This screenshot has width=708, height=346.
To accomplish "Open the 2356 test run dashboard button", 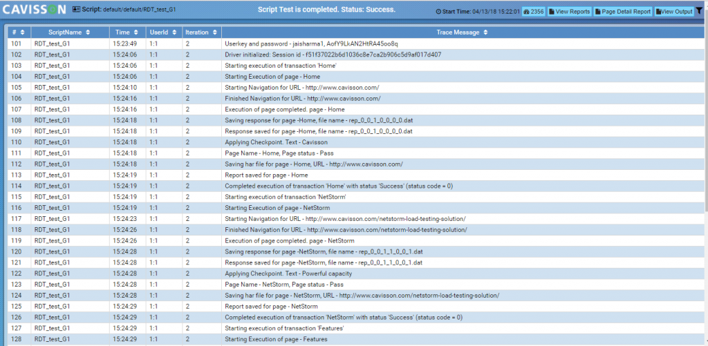I will (534, 12).
